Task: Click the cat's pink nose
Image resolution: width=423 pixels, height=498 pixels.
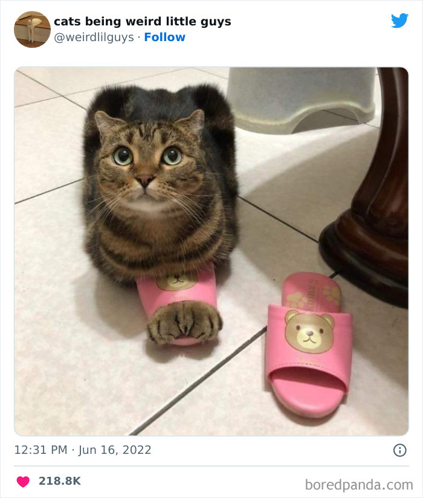Action: 146,181
